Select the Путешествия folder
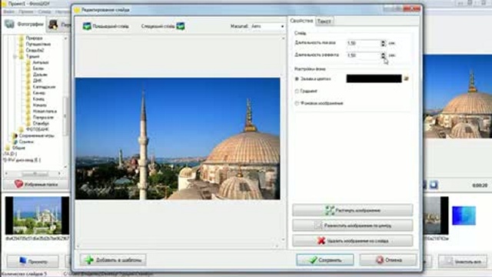The height and width of the screenshot is (277, 492). 38,45
